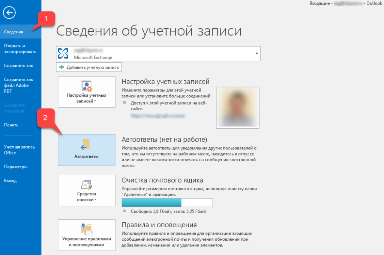Click the Microsoft Exchange logo icon
The width and height of the screenshot is (384, 255).
point(63,53)
